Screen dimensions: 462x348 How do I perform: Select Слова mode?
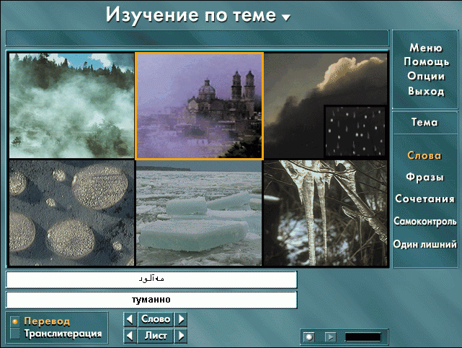click(x=425, y=155)
